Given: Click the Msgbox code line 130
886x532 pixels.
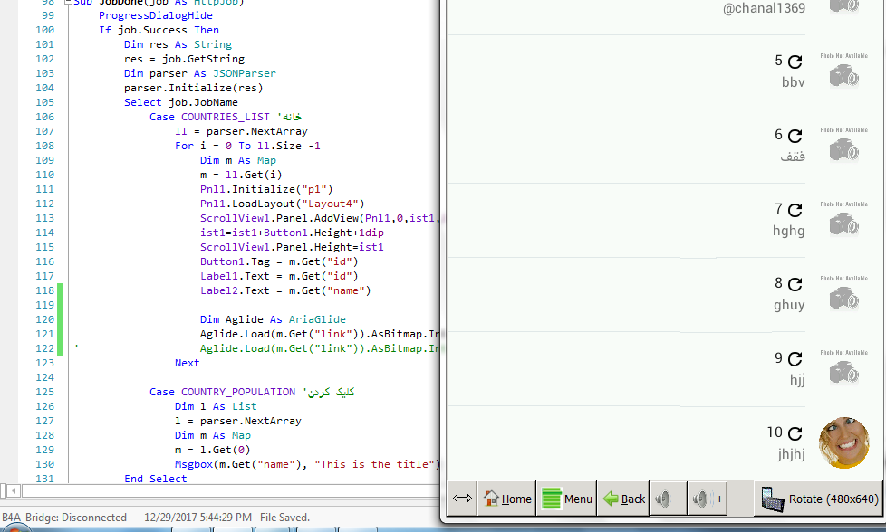Looking at the screenshot, I should click(307, 464).
